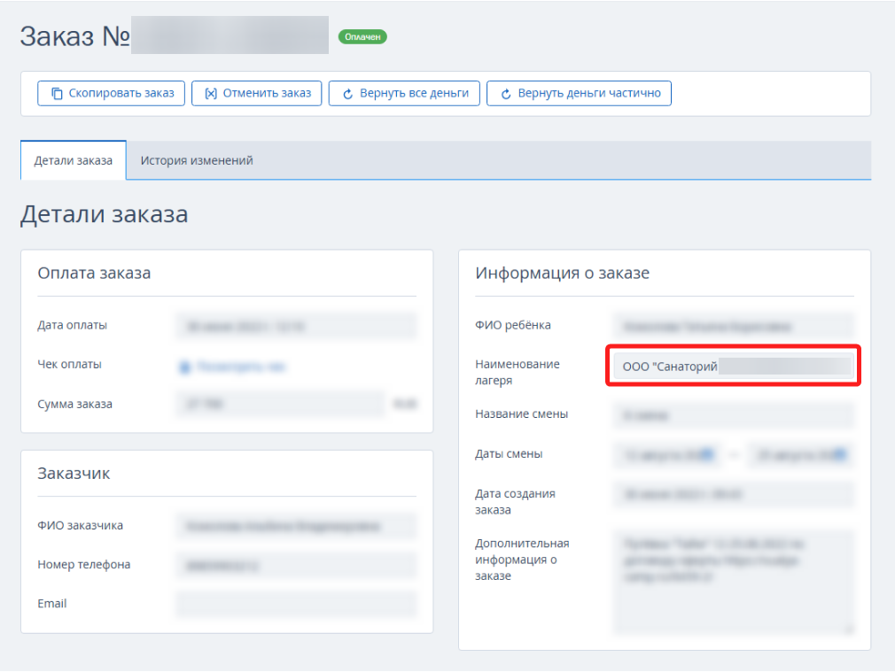Click the 'Даты смены' label
Image resolution: width=895 pixels, height=672 pixels.
[x=509, y=454]
